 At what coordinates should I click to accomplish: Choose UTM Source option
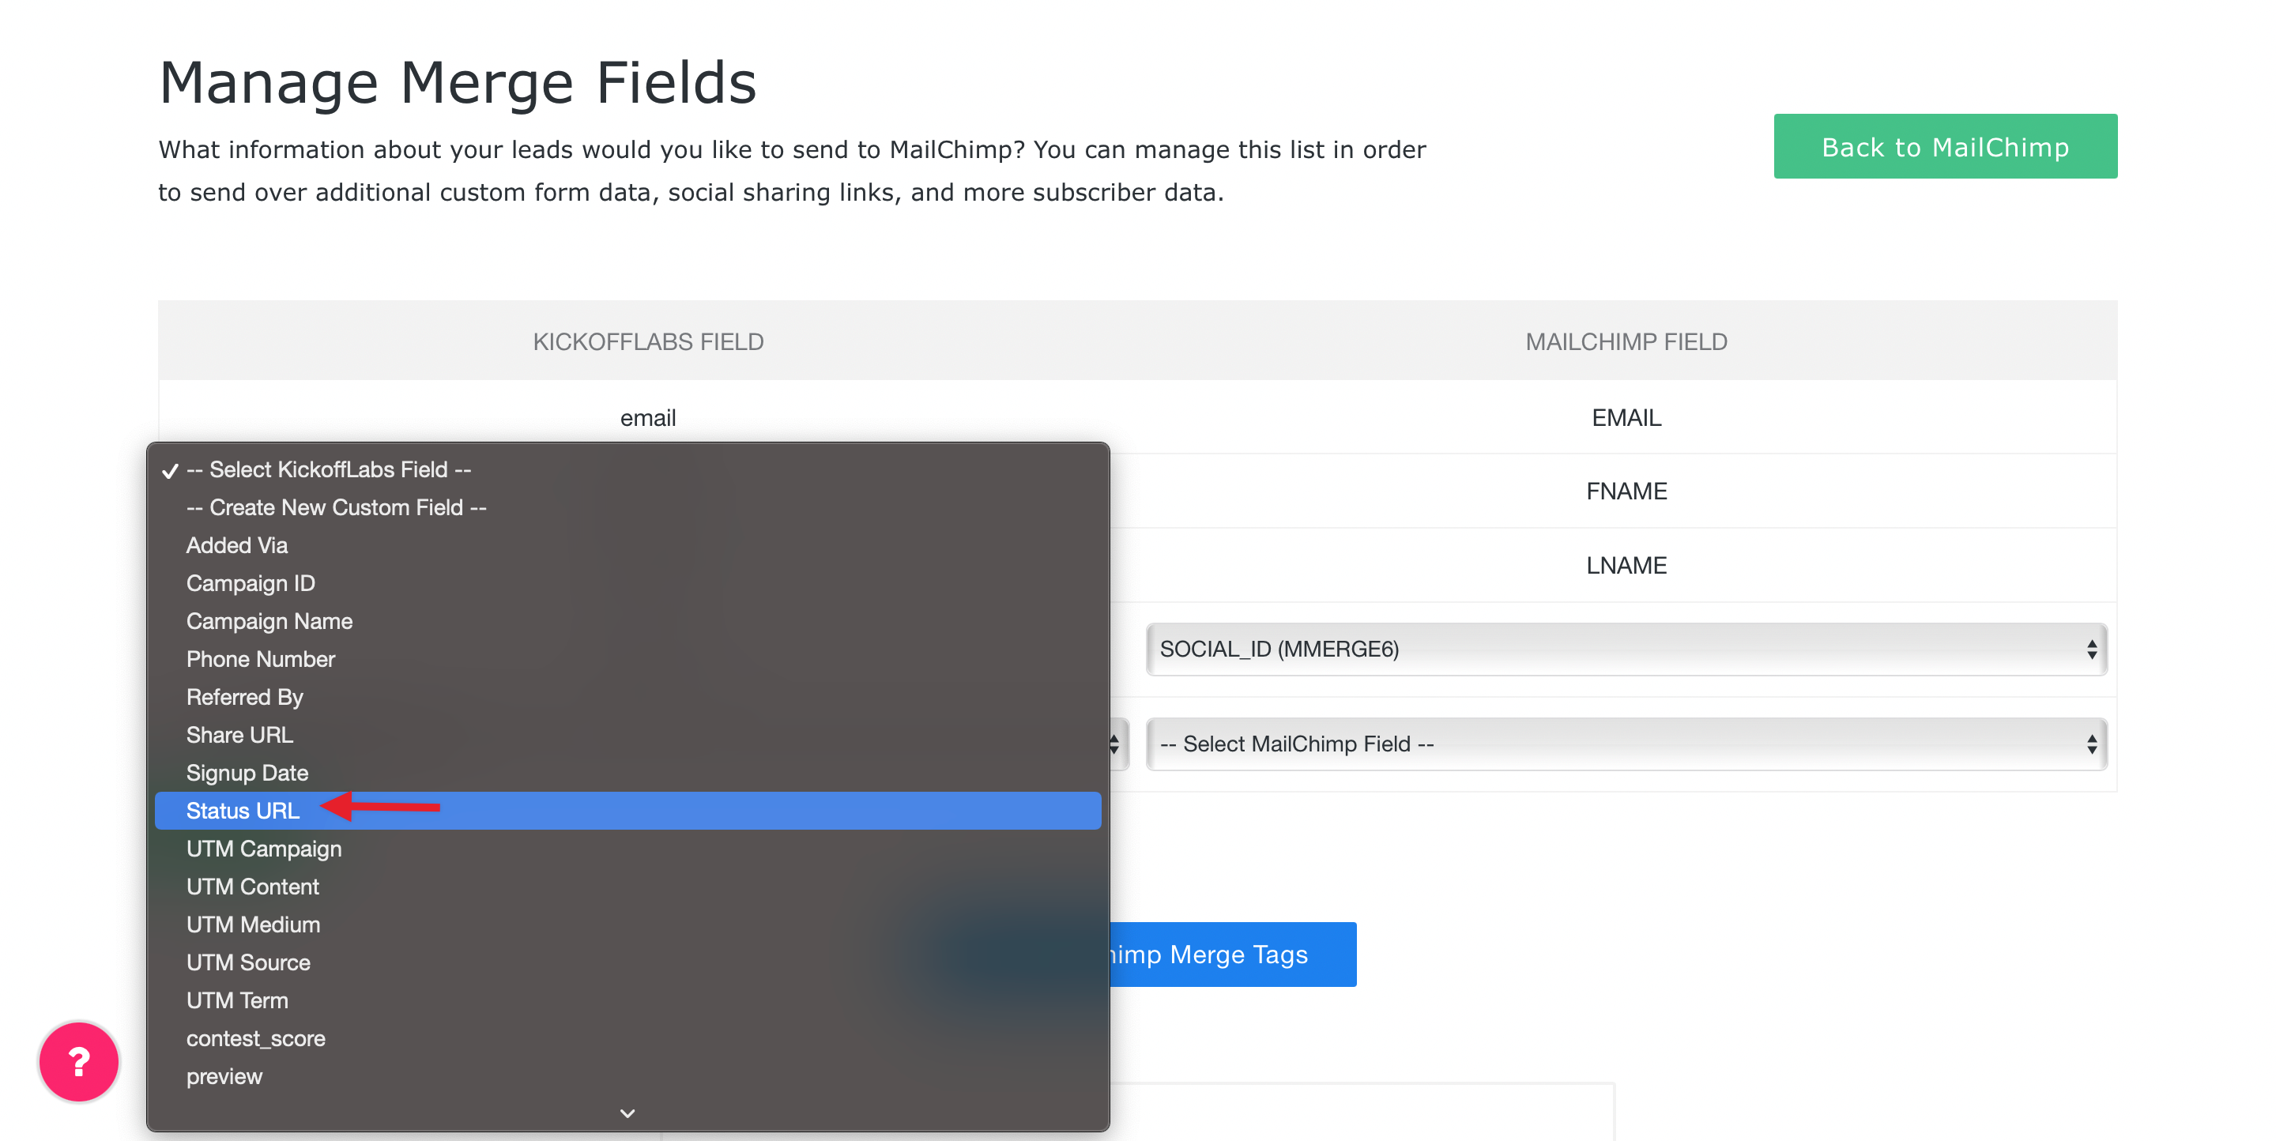[627, 962]
